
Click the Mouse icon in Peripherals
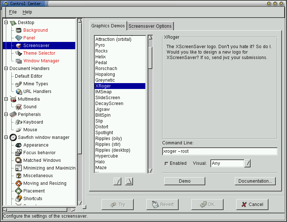pos(19,130)
